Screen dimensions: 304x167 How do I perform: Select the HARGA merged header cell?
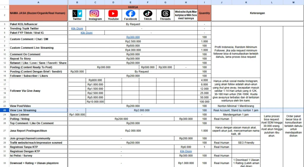pos(133,7)
